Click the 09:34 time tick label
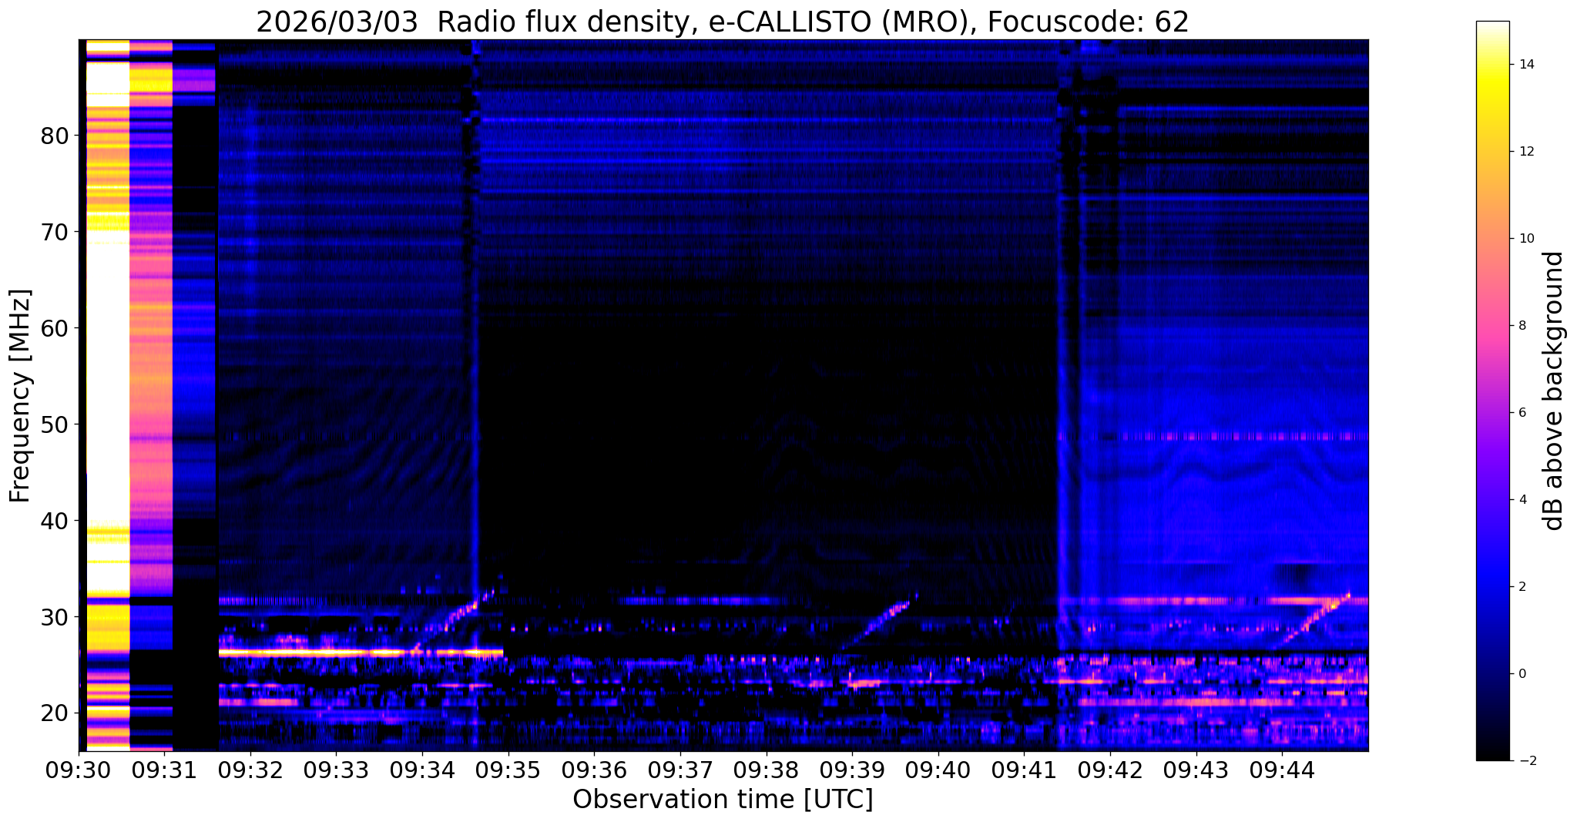 pyautogui.click(x=422, y=770)
